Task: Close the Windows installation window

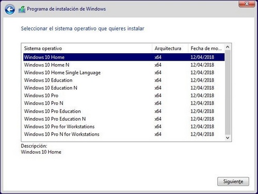Action: pyautogui.click(x=247, y=4)
